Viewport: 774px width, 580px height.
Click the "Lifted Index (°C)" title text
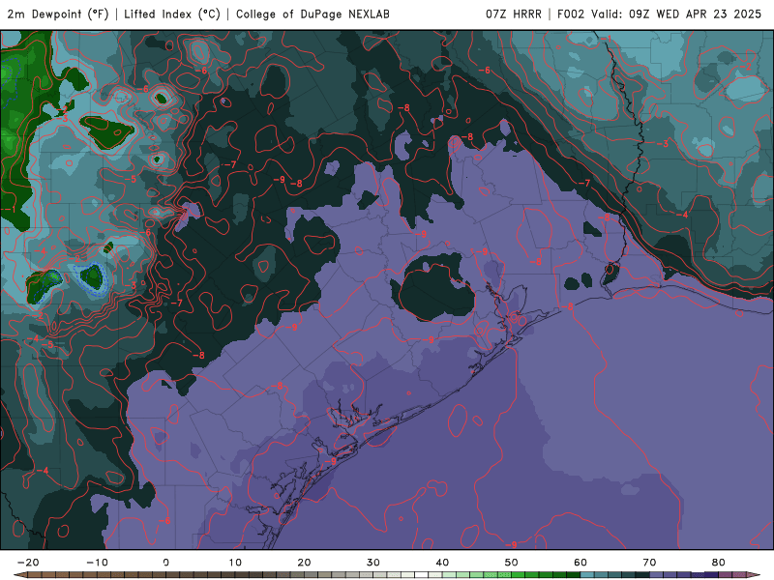point(172,14)
